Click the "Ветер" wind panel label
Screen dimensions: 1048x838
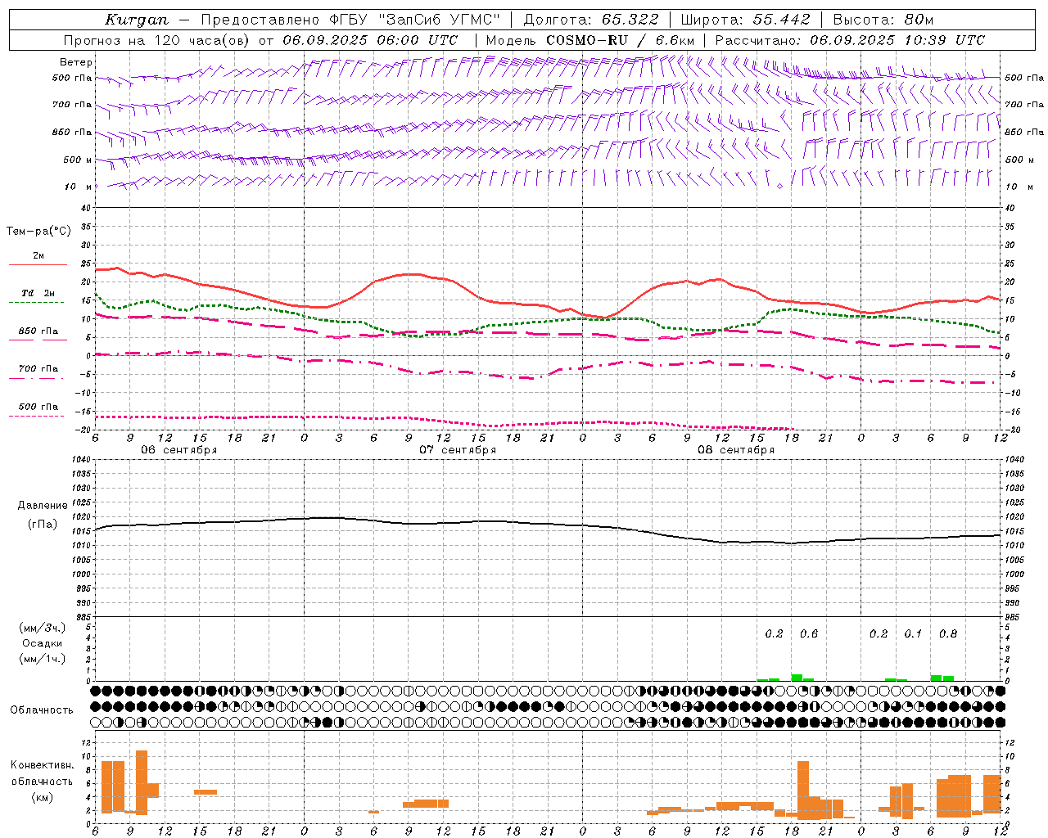point(76,62)
